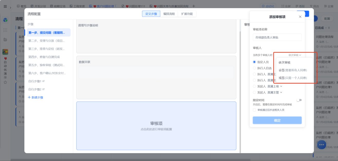
Task: Click the swap icon next to 自行步骤2
Action: coord(43,89)
